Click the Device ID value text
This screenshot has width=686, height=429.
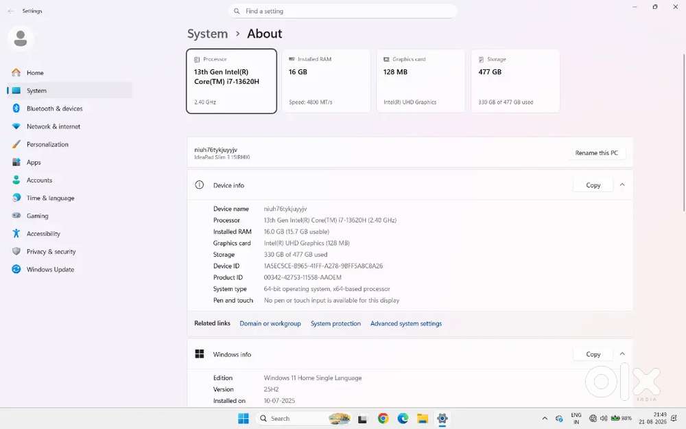(x=323, y=266)
